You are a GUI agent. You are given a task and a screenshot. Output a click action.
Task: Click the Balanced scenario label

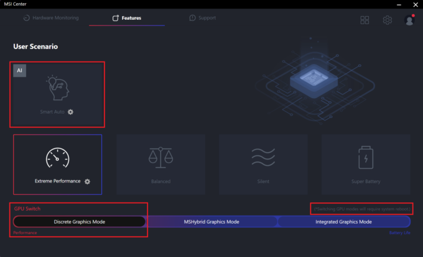coord(160,181)
